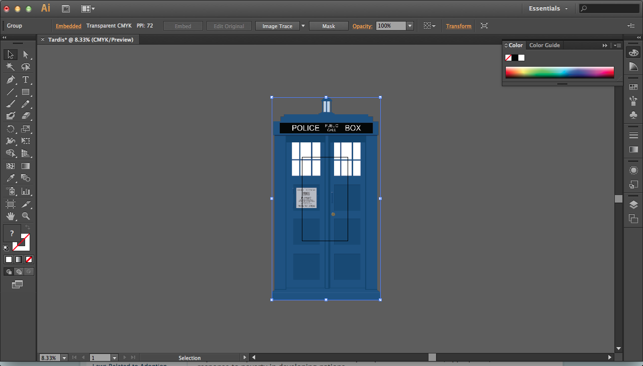Select the Type tool
The image size is (643, 366).
pyautogui.click(x=26, y=80)
